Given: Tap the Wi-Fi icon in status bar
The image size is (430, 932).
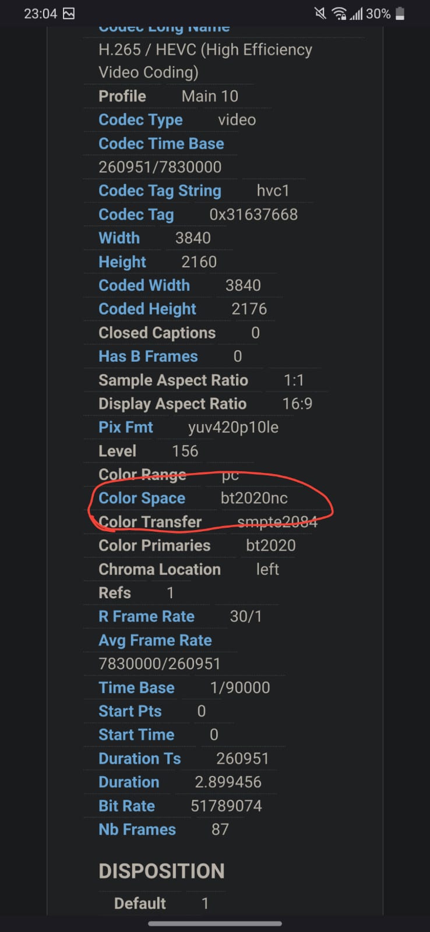Looking at the screenshot, I should tap(339, 13).
